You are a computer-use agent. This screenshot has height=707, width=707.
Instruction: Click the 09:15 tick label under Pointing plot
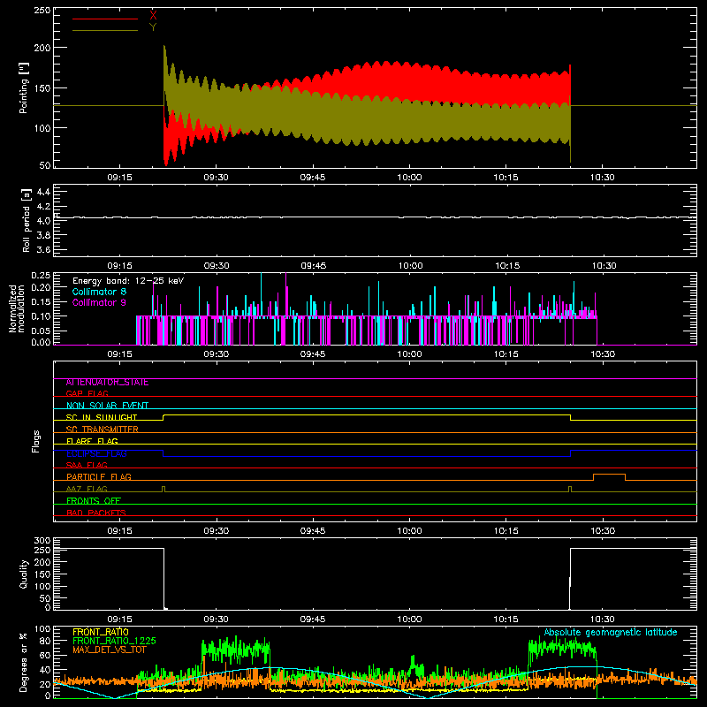119,178
